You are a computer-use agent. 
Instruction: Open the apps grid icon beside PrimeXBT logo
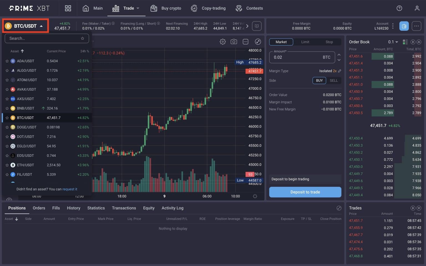pyautogui.click(x=68, y=8)
